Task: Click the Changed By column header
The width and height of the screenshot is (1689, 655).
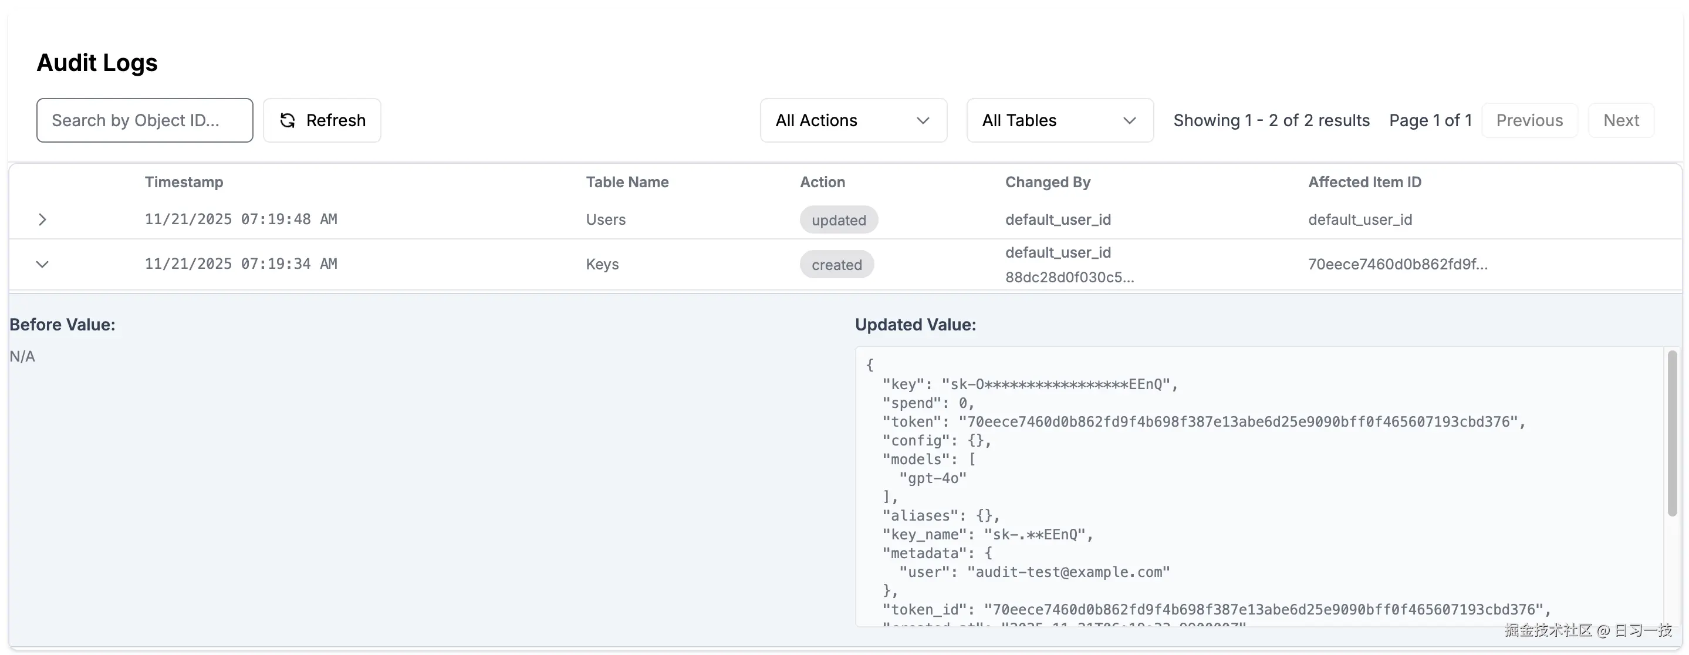Action: tap(1047, 183)
